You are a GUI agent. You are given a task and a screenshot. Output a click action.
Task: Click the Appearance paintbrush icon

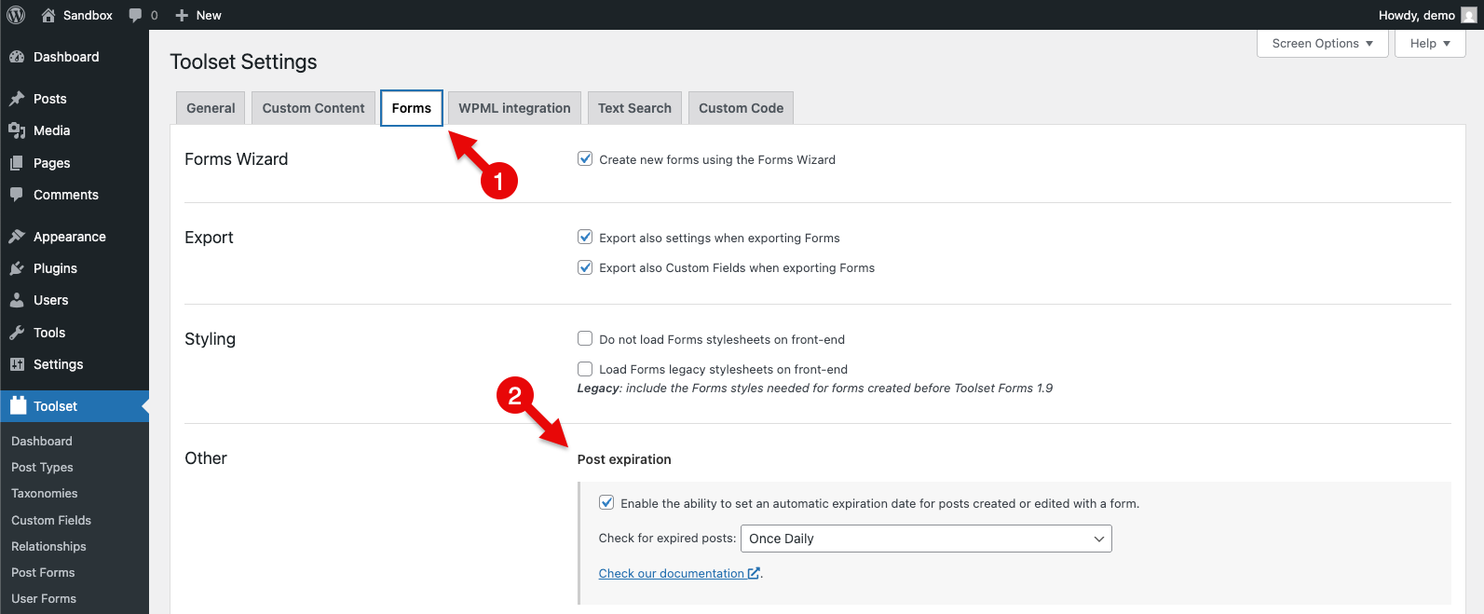(17, 237)
